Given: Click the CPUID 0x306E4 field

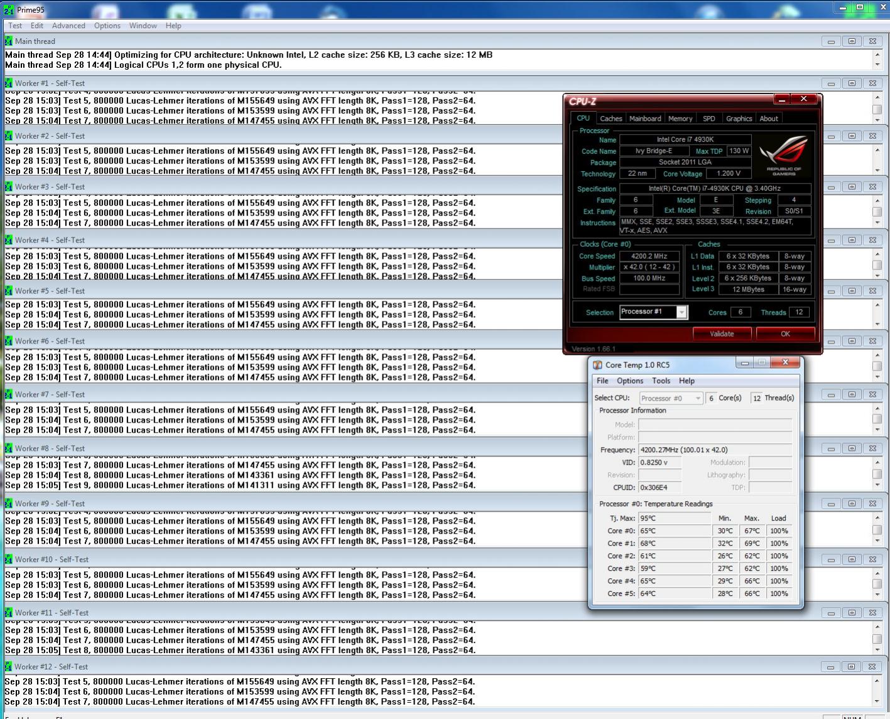Looking at the screenshot, I should (x=659, y=487).
